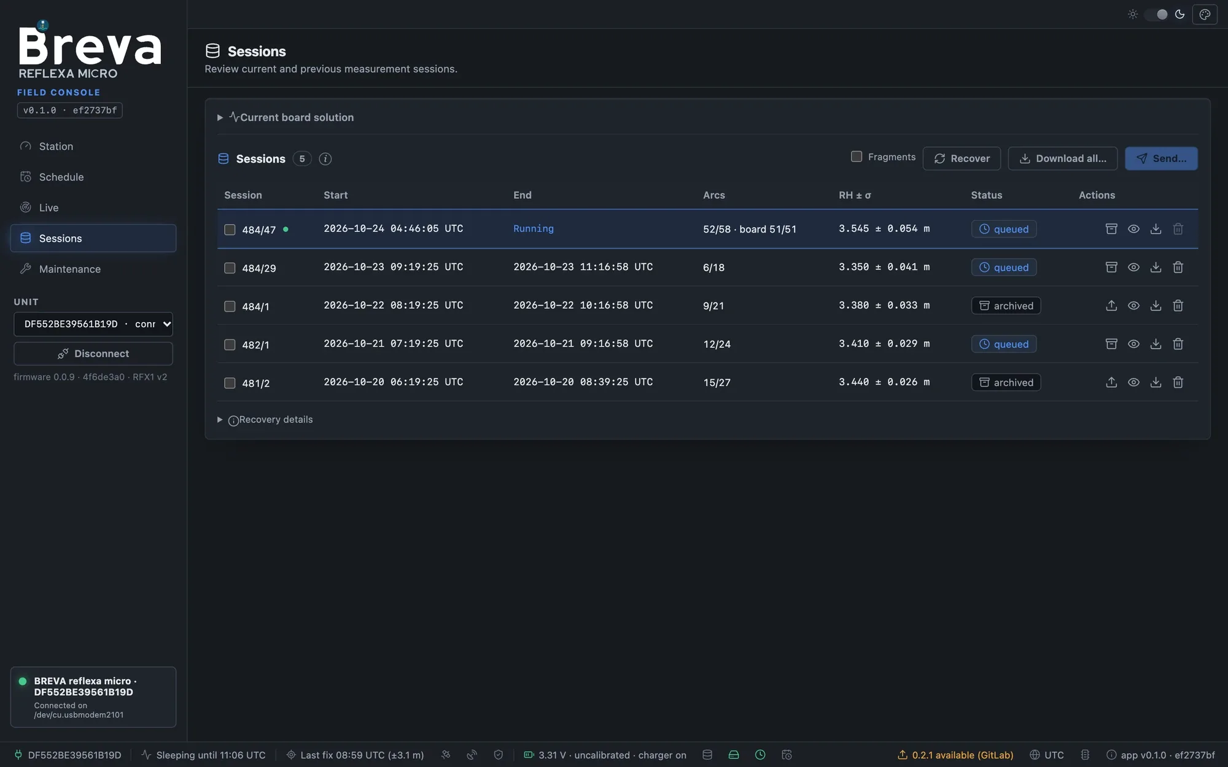
Task: Delete session 481/2 with its trash icon
Action: pos(1178,382)
